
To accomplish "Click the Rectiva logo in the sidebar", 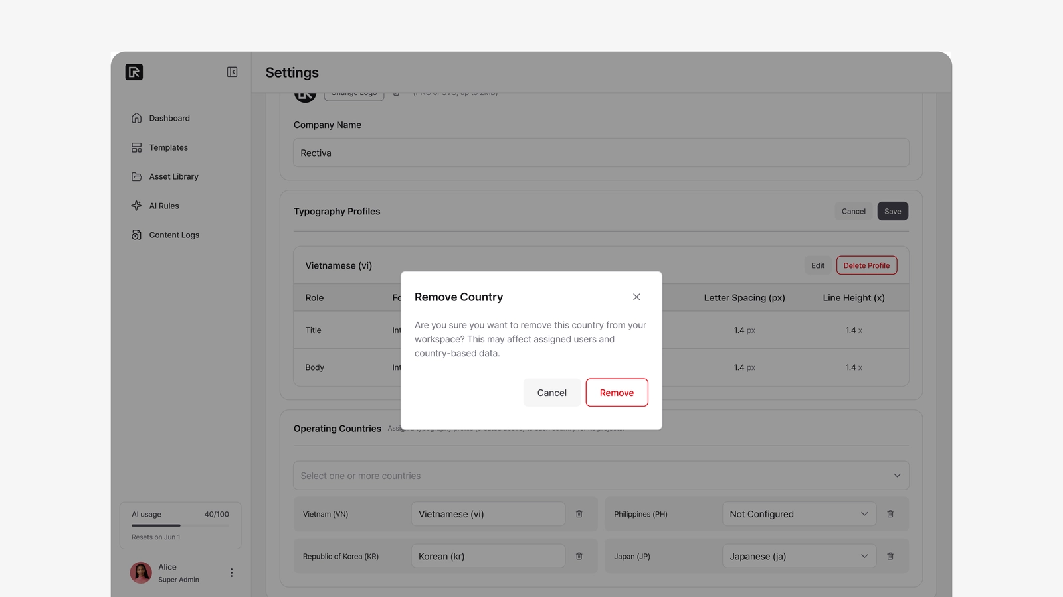I will pos(134,72).
